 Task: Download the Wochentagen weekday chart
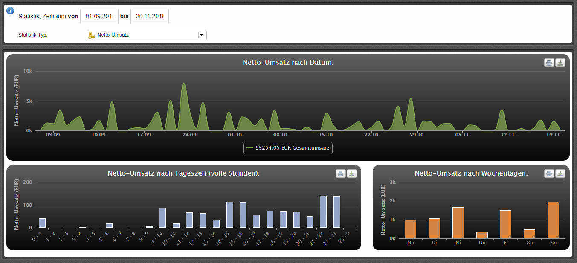560,173
